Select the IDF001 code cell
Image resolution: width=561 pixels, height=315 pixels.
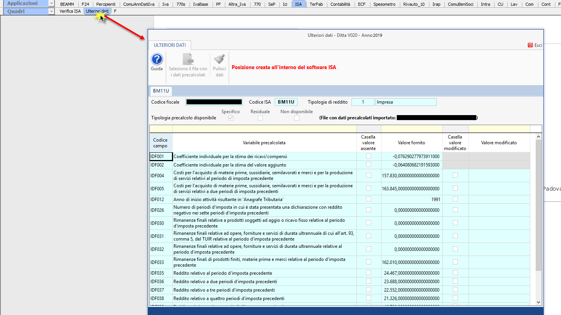coord(161,157)
